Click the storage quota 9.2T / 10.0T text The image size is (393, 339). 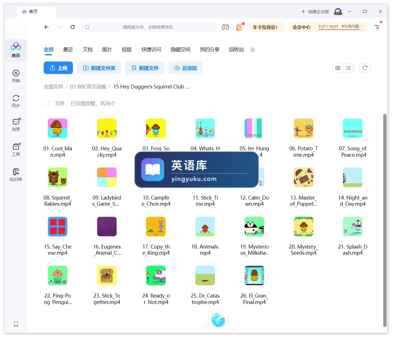[x=328, y=26]
